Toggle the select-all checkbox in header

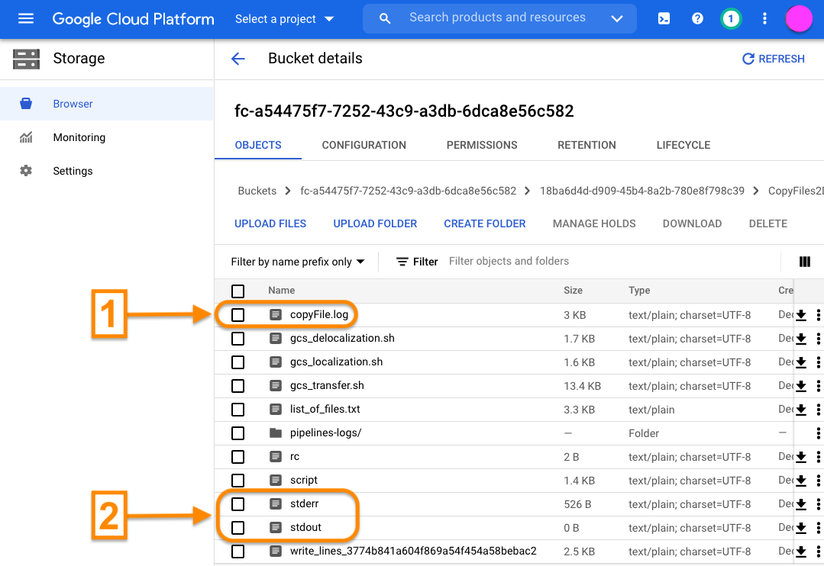click(238, 291)
